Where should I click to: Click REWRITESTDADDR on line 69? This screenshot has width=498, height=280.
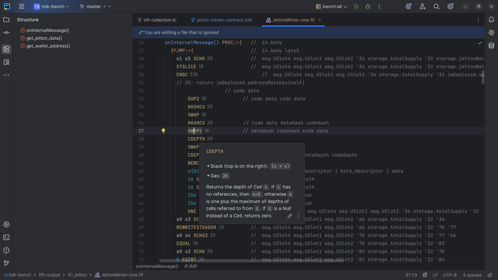[196, 227]
